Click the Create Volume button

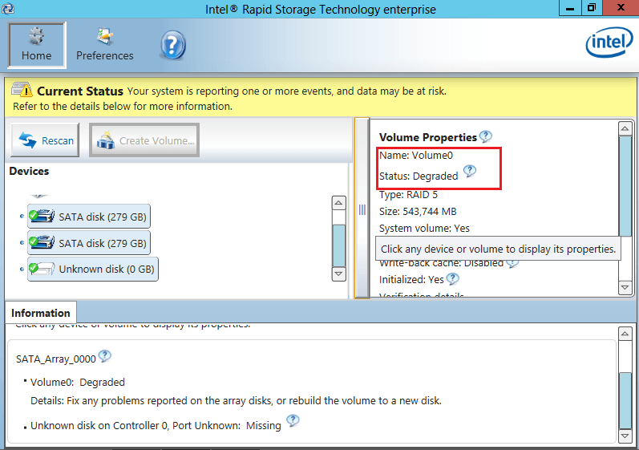[144, 140]
